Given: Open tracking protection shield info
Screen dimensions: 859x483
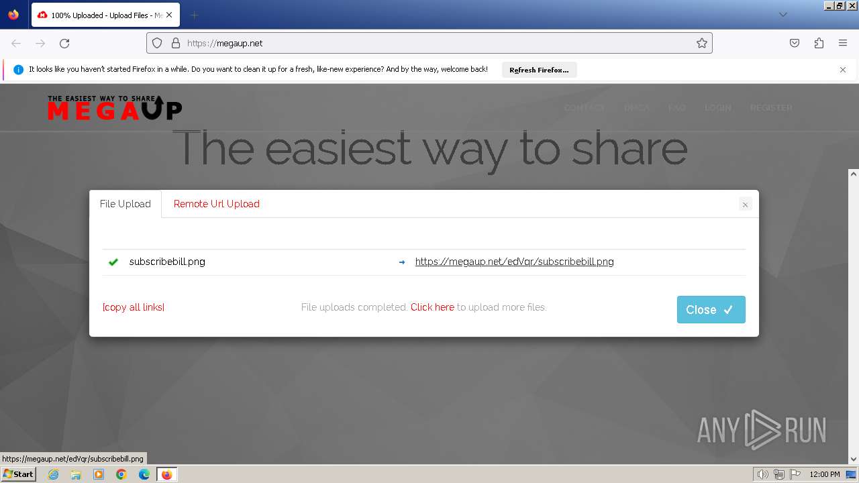Looking at the screenshot, I should point(157,43).
